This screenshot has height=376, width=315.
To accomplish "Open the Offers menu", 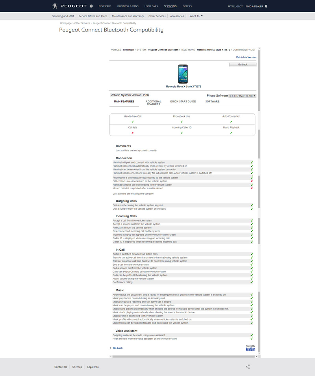I will click(187, 6).
